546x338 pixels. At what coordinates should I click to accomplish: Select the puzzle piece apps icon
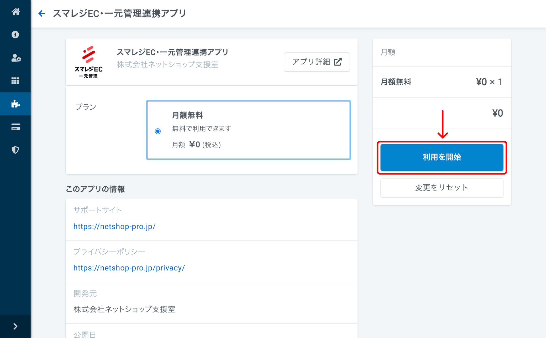(15, 104)
